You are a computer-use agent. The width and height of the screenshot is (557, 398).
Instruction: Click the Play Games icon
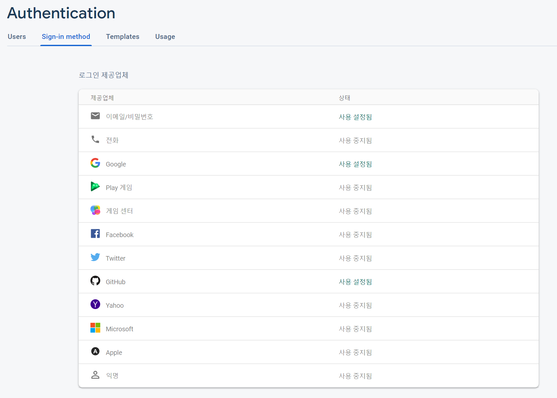[x=95, y=186]
